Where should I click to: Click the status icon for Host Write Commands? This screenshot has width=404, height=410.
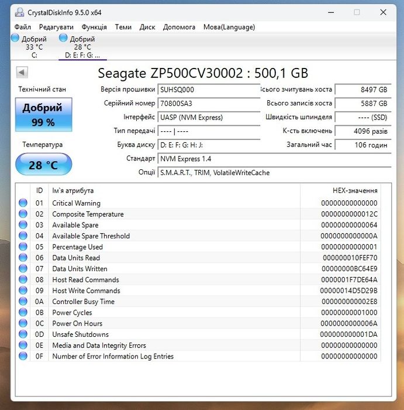(x=23, y=291)
